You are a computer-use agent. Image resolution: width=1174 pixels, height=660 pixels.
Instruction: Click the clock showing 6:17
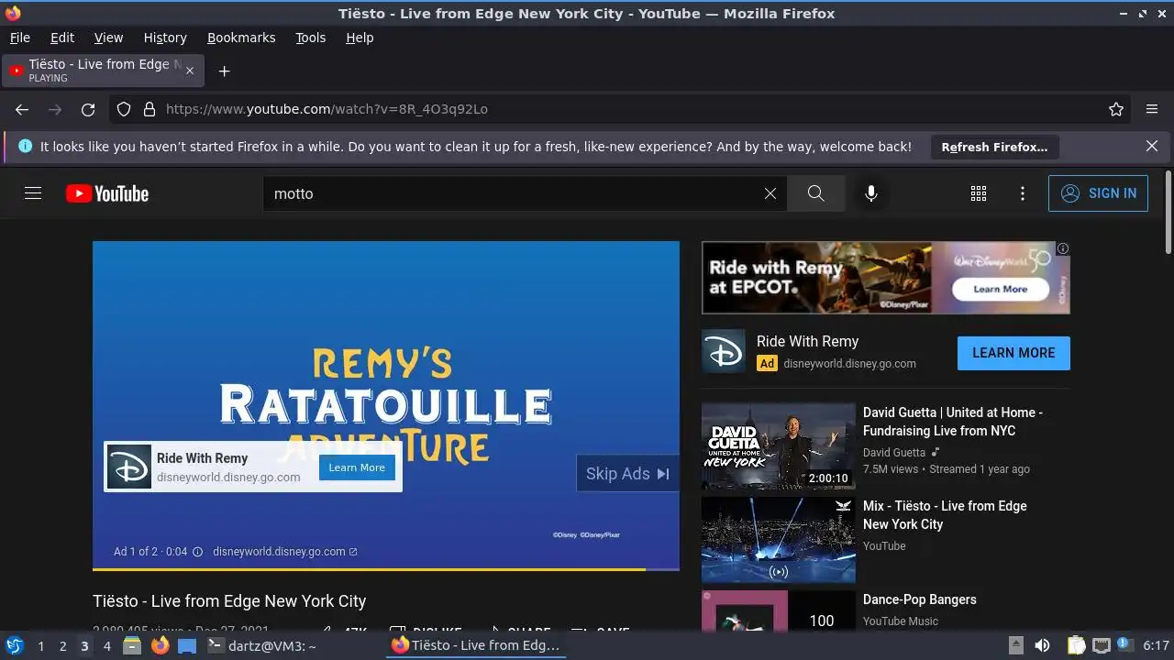tap(1156, 645)
